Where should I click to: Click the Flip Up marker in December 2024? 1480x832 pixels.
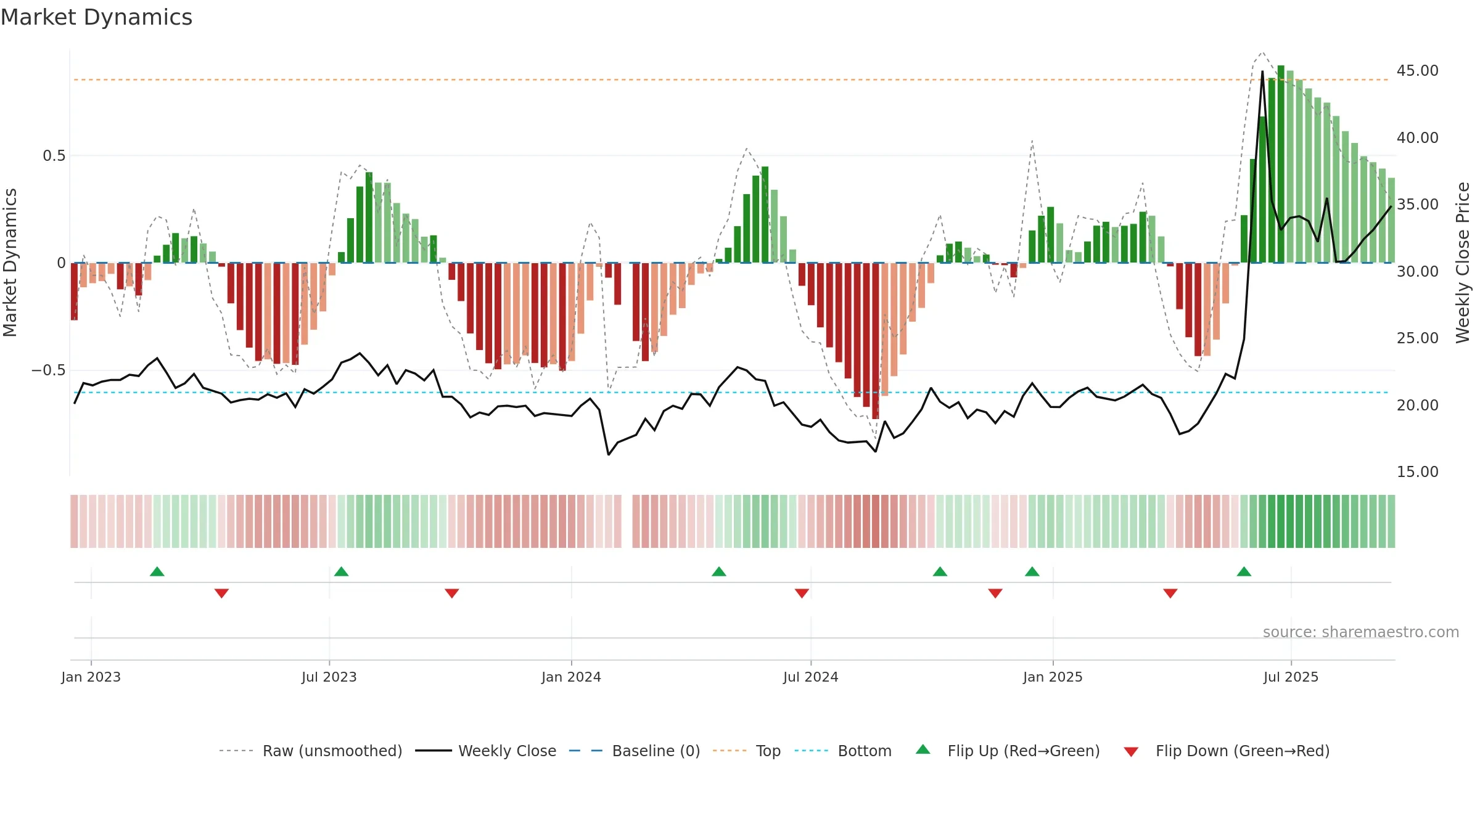click(x=1032, y=571)
